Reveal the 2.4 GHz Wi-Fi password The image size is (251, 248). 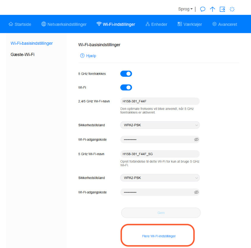point(196,139)
